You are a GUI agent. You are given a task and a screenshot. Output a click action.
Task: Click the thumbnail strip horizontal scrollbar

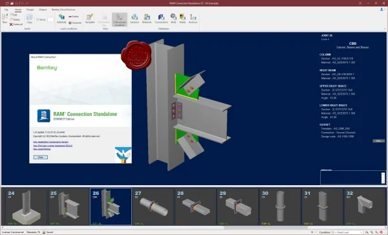pyautogui.click(x=266, y=227)
